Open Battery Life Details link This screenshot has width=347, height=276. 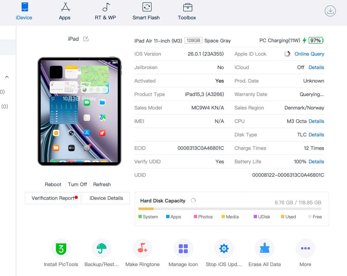[316, 161]
